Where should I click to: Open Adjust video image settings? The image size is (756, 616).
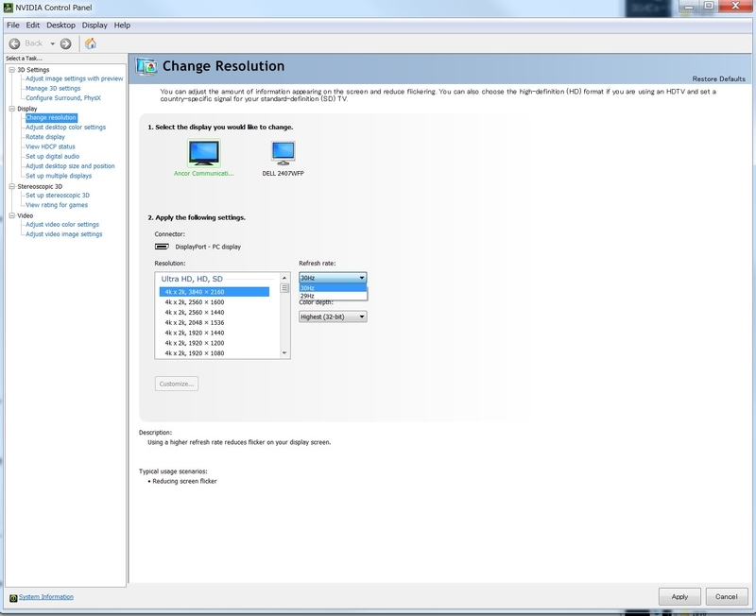pyautogui.click(x=64, y=233)
